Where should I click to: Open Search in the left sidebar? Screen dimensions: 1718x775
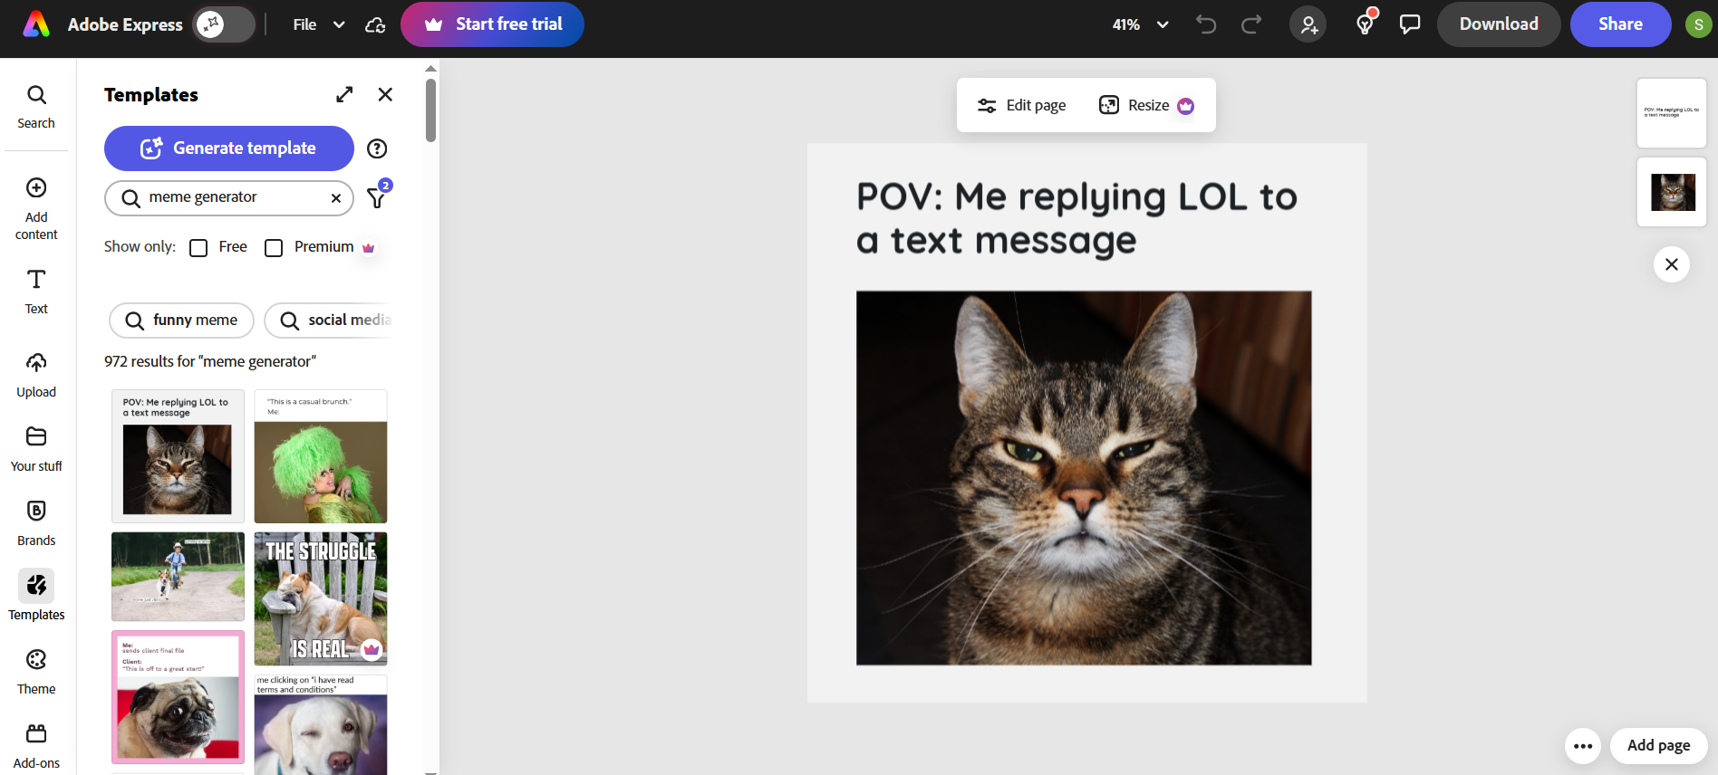36,107
